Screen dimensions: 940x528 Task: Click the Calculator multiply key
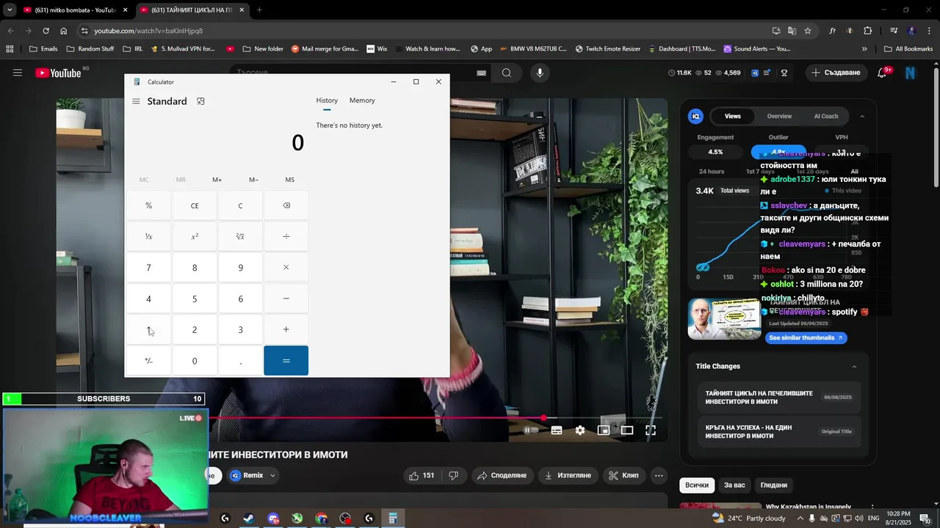coord(286,268)
